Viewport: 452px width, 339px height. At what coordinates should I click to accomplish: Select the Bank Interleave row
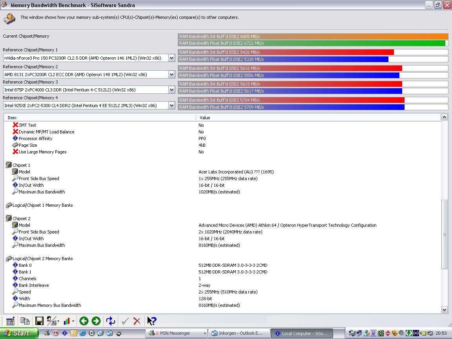pyautogui.click(x=222, y=285)
